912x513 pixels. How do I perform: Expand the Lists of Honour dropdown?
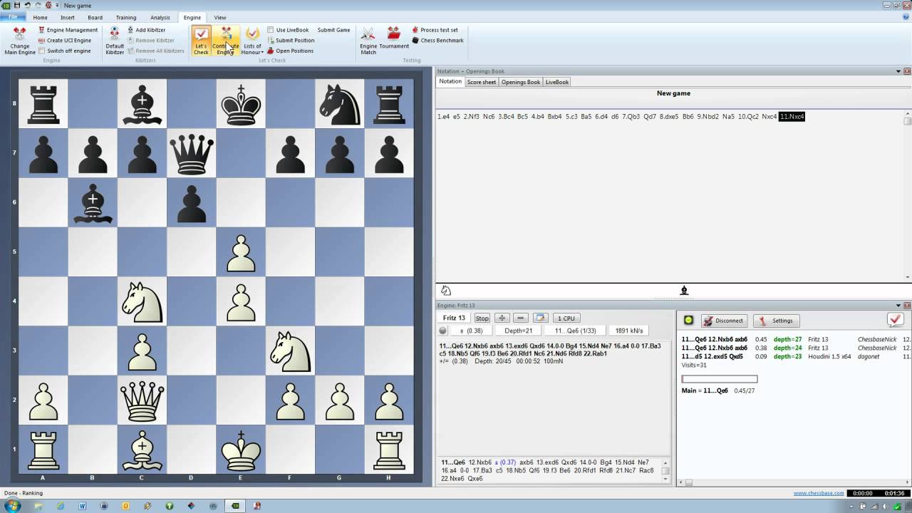[x=252, y=41]
